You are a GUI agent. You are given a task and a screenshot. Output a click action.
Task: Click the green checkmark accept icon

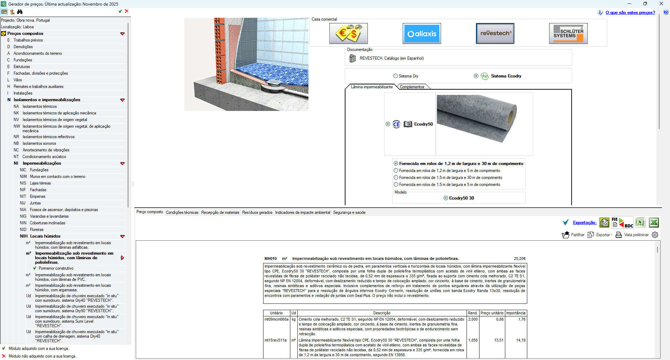click(x=120, y=11)
